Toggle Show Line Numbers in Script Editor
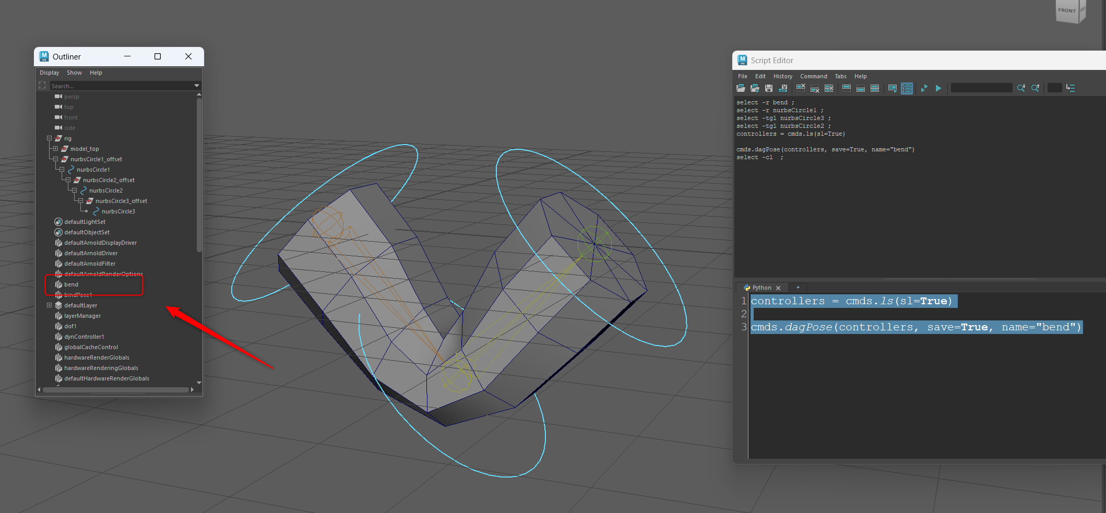Viewport: 1106px width, 513px height. click(907, 88)
